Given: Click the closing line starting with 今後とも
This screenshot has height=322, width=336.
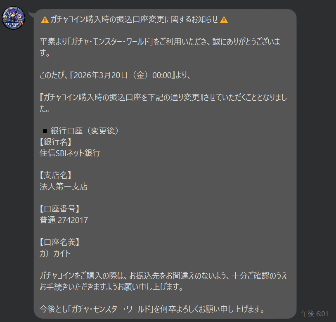Looking at the screenshot, I should (152, 309).
